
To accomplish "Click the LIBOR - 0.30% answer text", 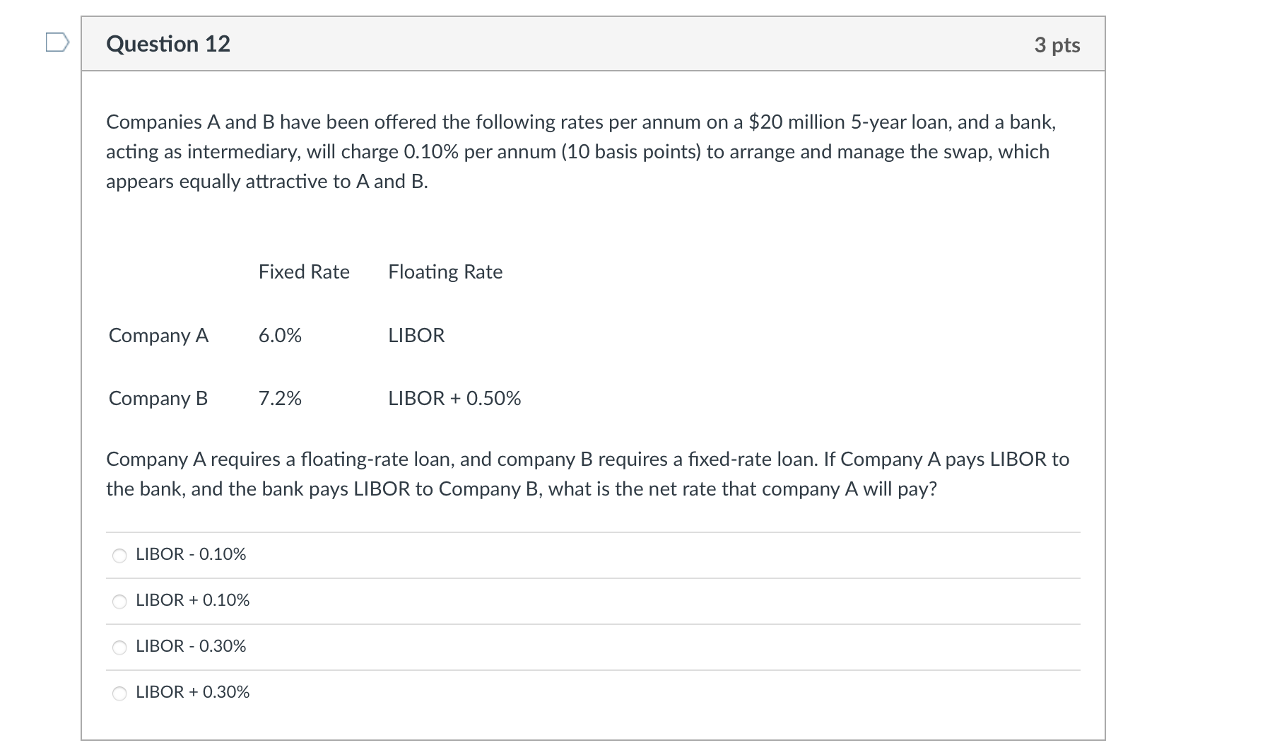I will [190, 647].
